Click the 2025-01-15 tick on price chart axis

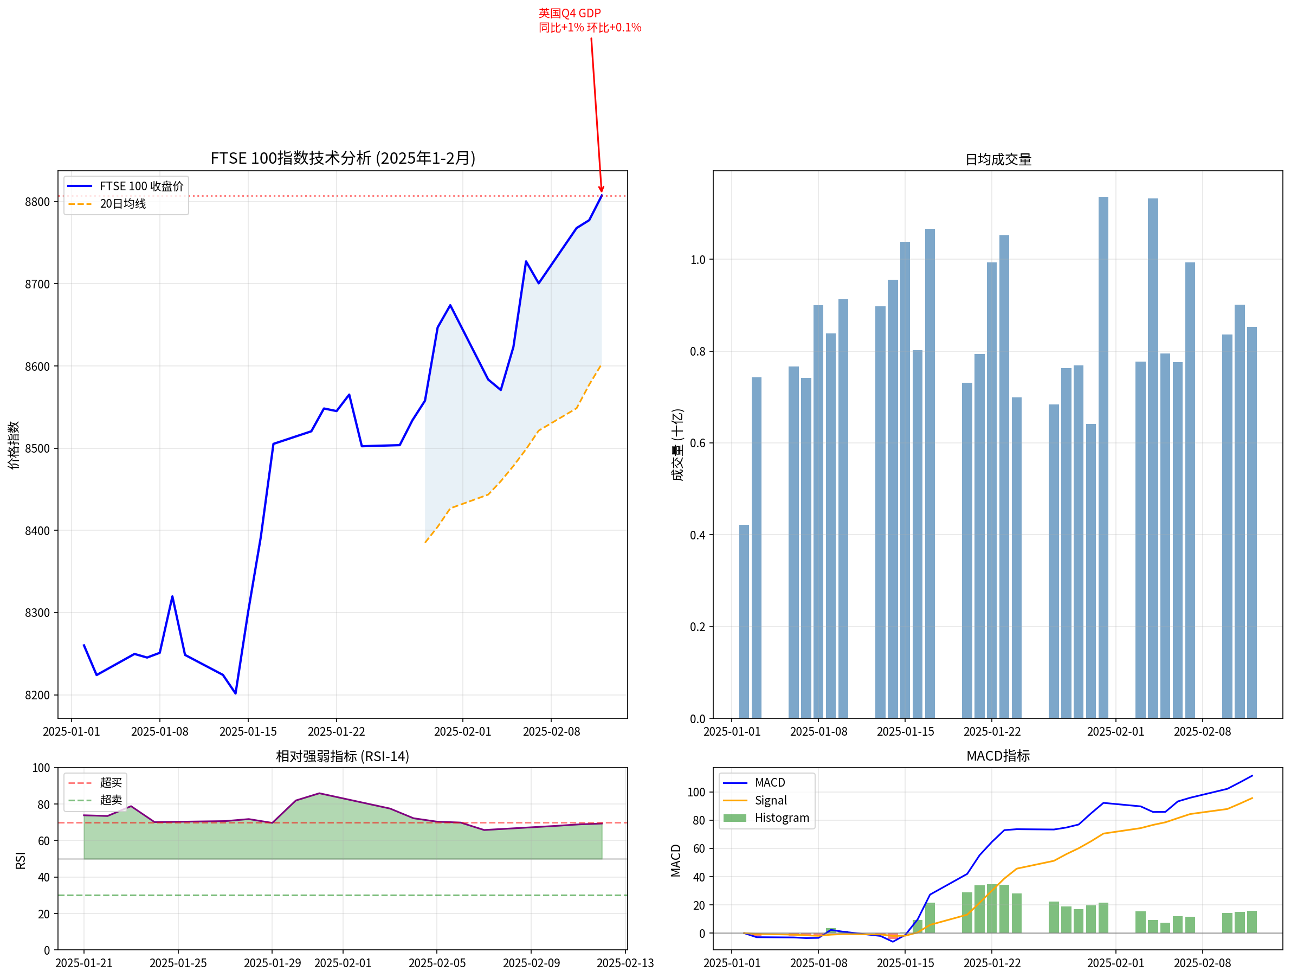pyautogui.click(x=248, y=731)
